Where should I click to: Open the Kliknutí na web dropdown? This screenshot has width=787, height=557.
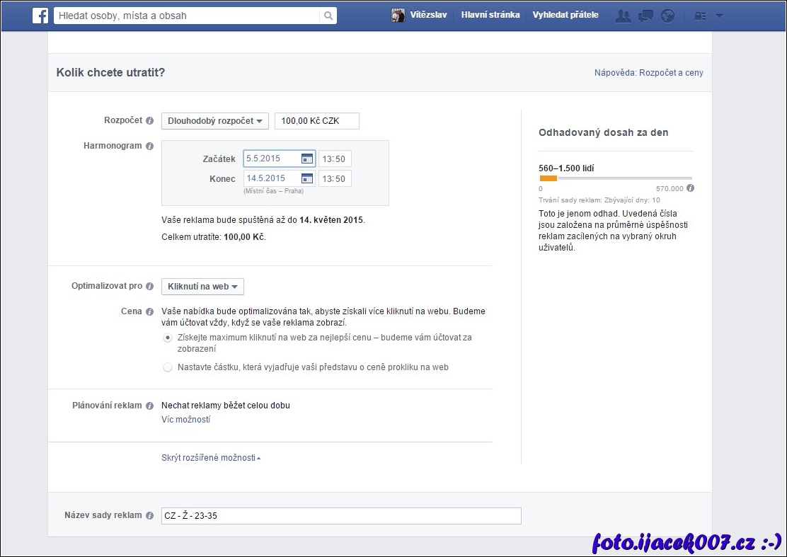(x=202, y=287)
